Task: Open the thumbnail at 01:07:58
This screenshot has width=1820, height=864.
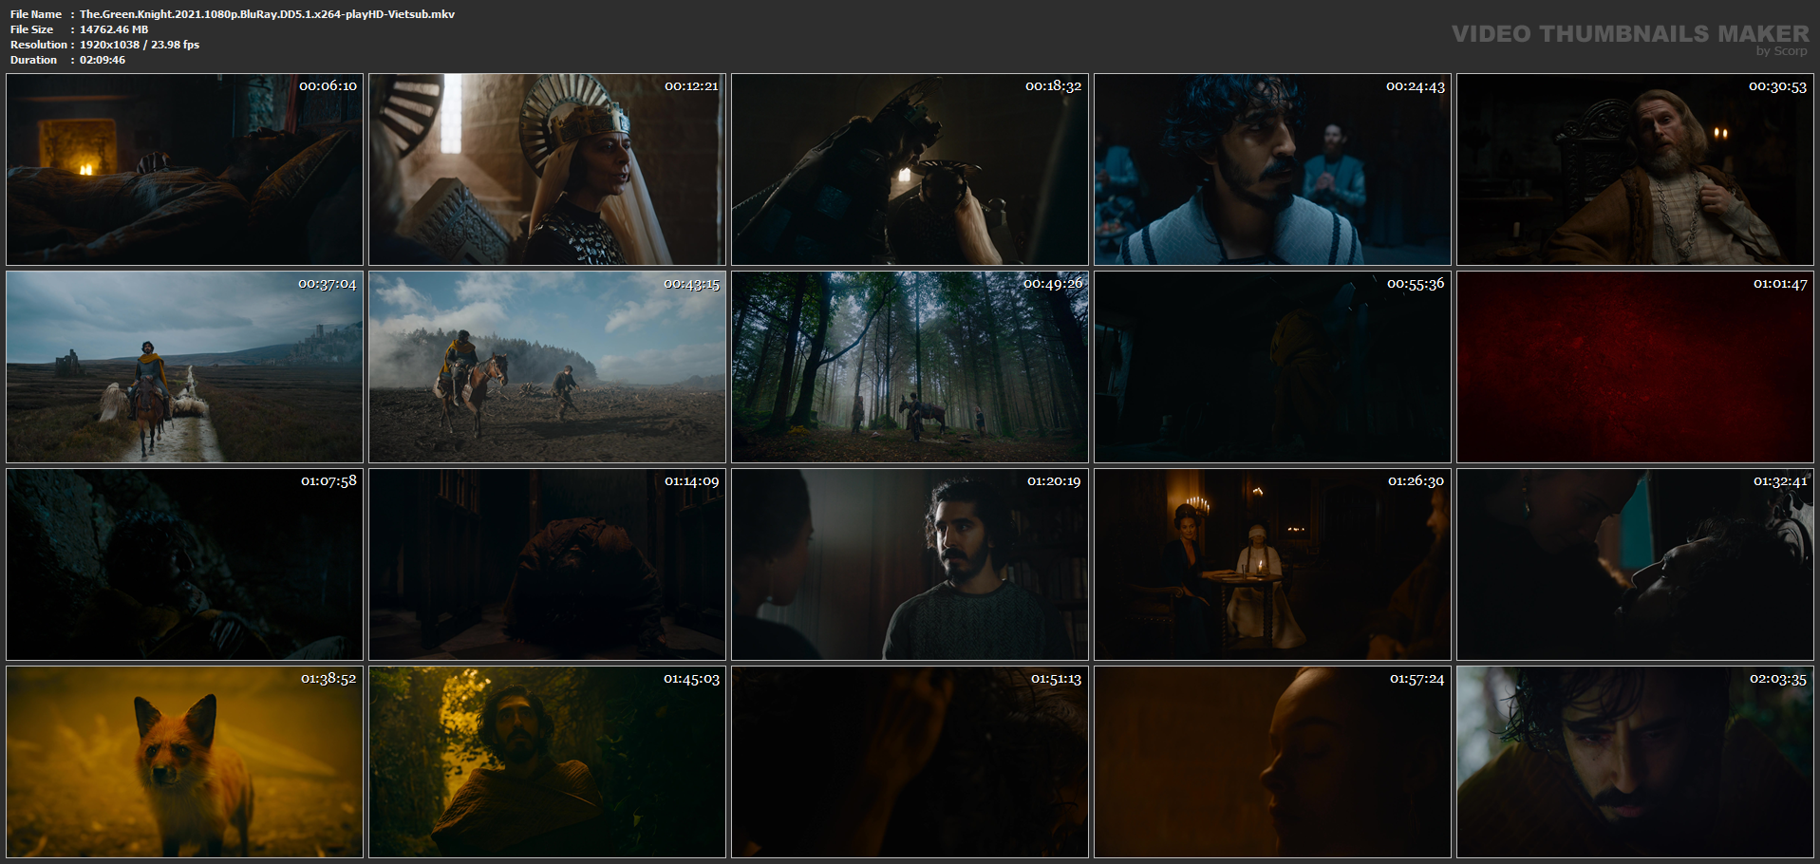Action: tap(185, 565)
